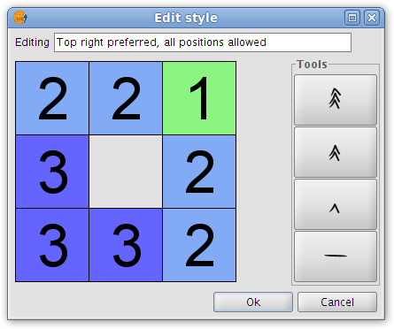The image size is (394, 329).
Task: Click the Edit style title bar
Action: pyautogui.click(x=186, y=18)
